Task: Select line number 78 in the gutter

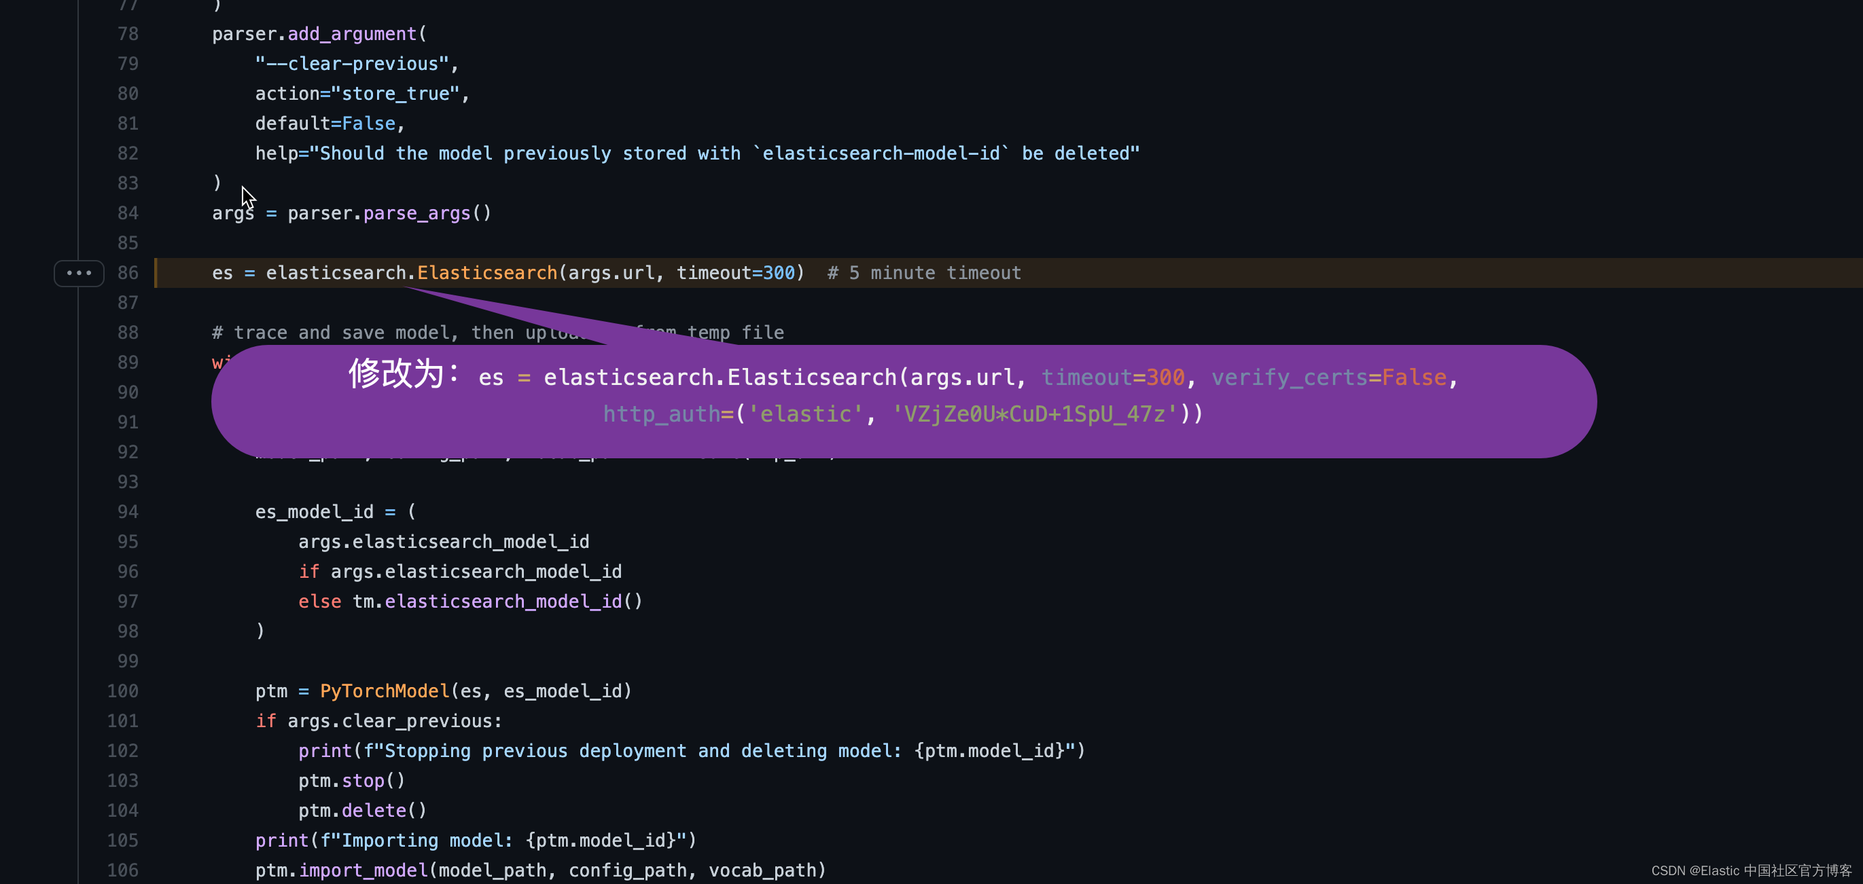Action: click(x=128, y=34)
